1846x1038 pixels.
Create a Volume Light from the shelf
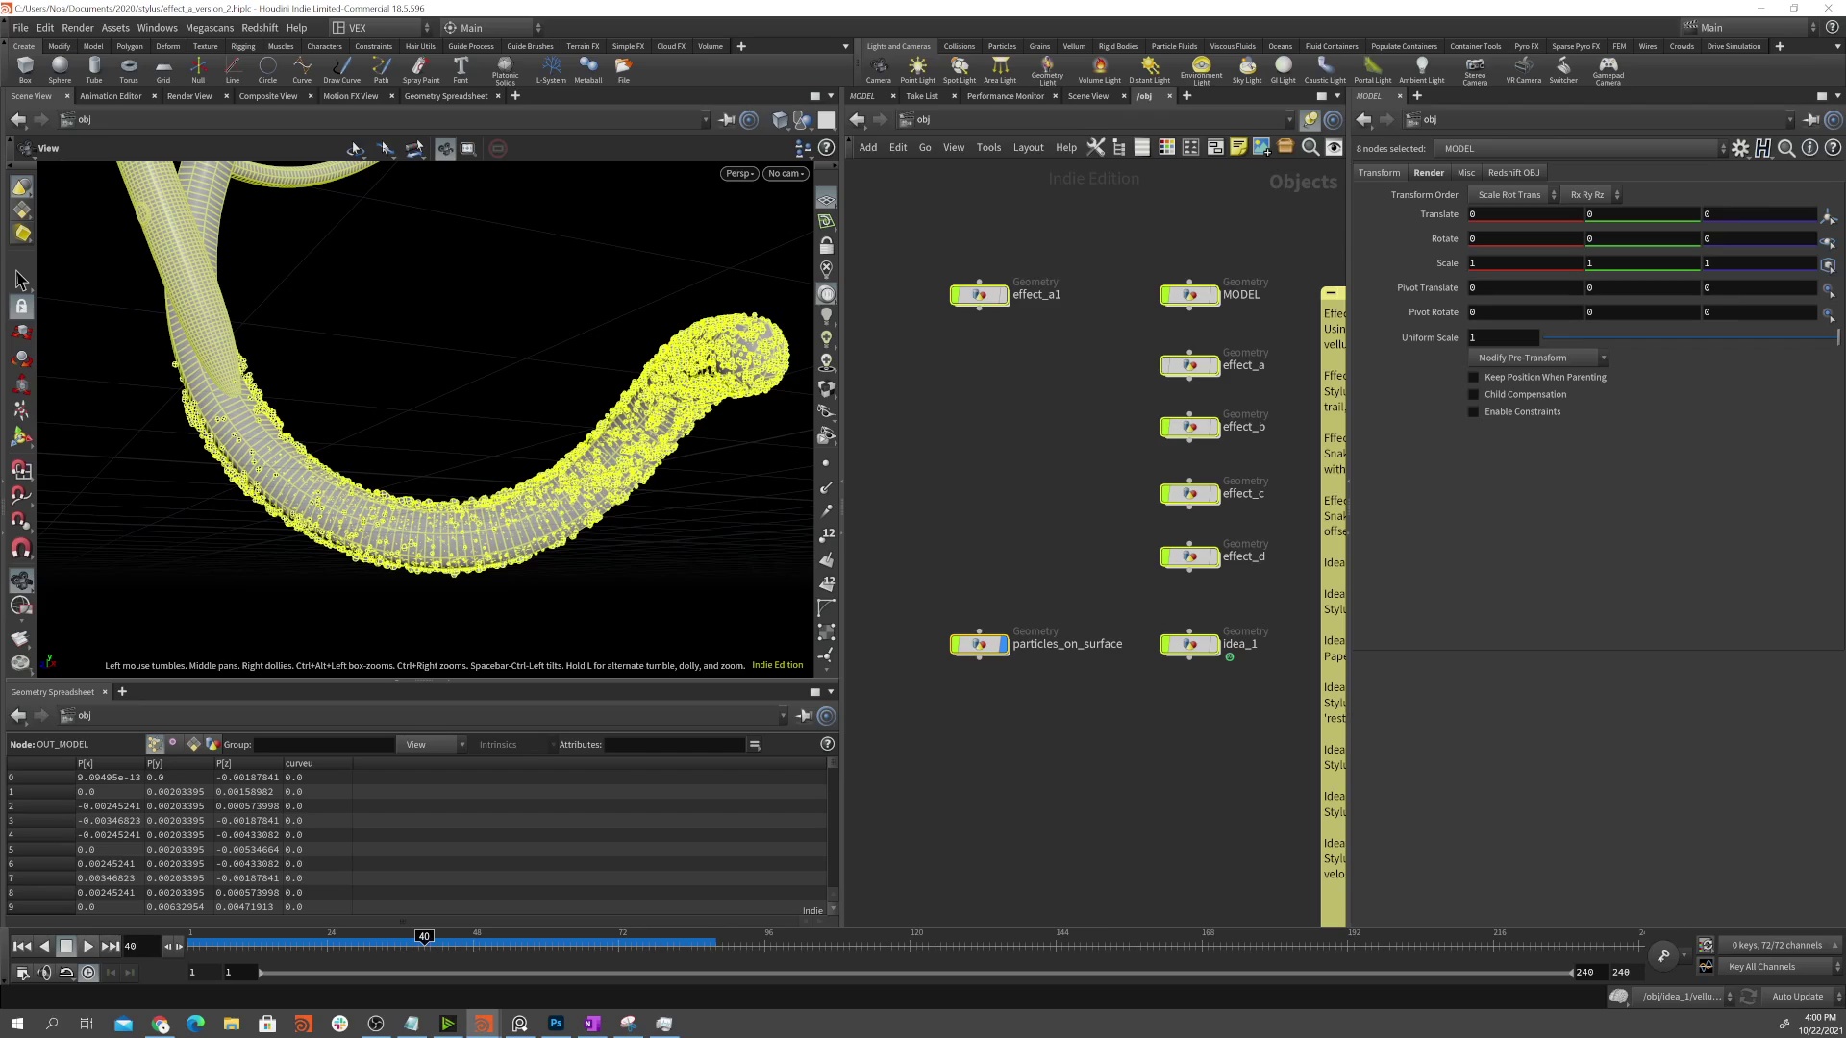pyautogui.click(x=1099, y=69)
